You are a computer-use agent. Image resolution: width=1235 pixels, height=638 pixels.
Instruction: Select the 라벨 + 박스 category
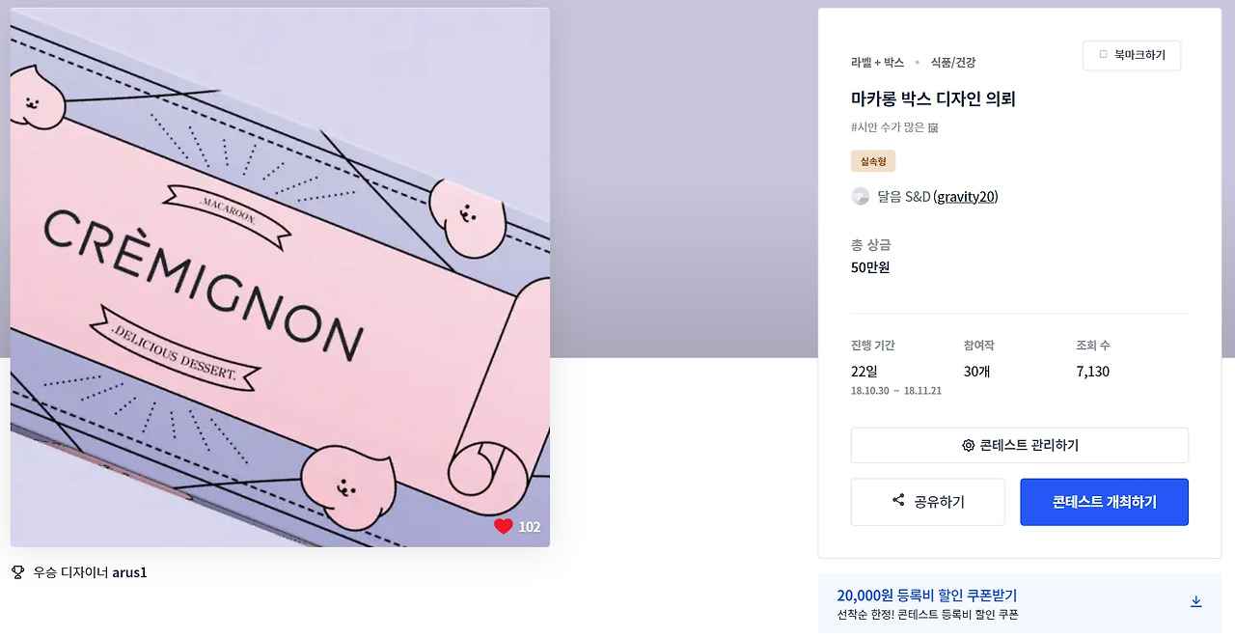pyautogui.click(x=877, y=62)
